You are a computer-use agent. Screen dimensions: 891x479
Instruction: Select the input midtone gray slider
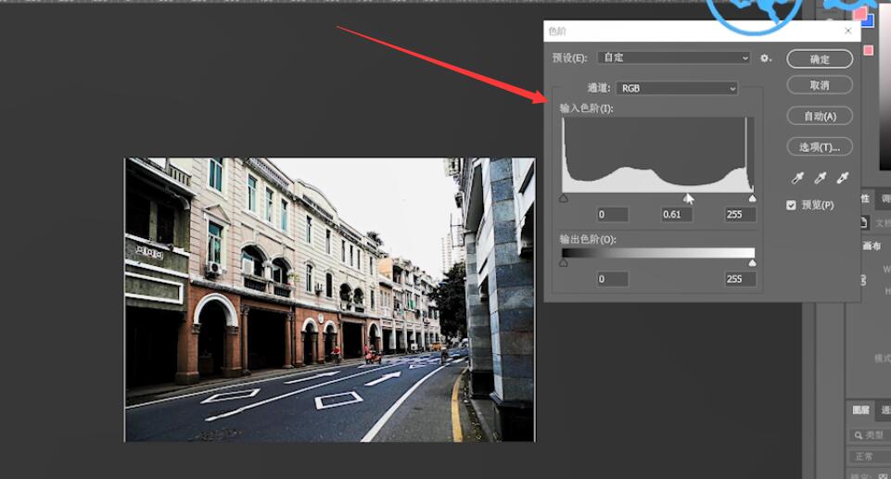pyautogui.click(x=687, y=198)
